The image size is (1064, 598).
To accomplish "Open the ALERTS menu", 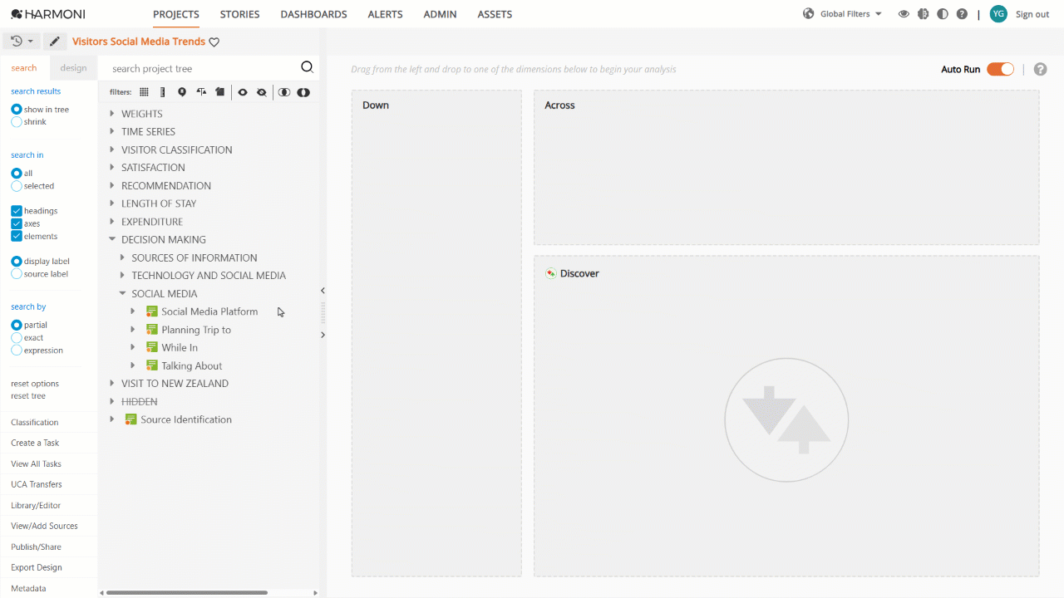I will [385, 14].
